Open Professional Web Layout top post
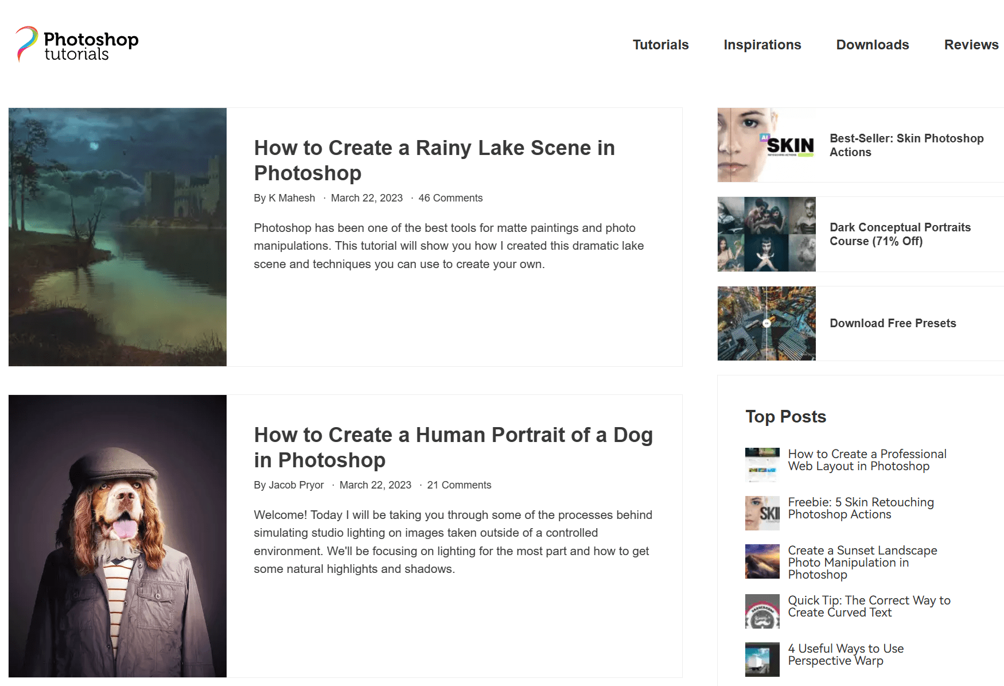1004x686 pixels. tap(866, 460)
